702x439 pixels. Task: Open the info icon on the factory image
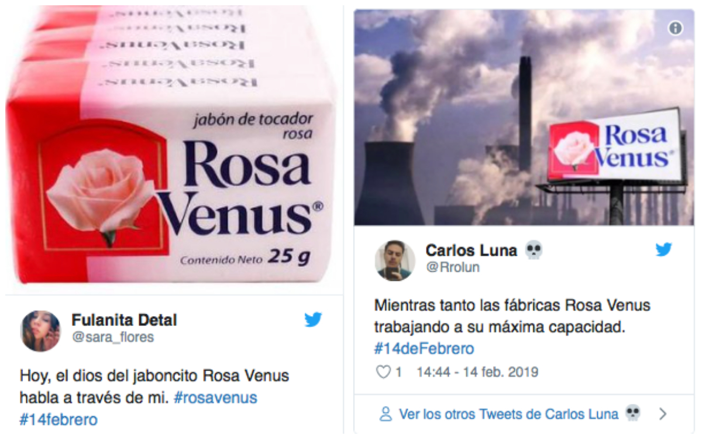pos(676,28)
